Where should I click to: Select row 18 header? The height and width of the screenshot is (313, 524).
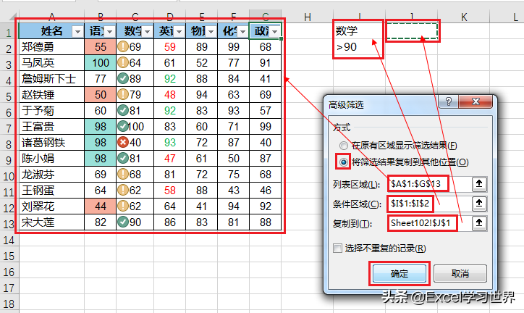pos(9,304)
